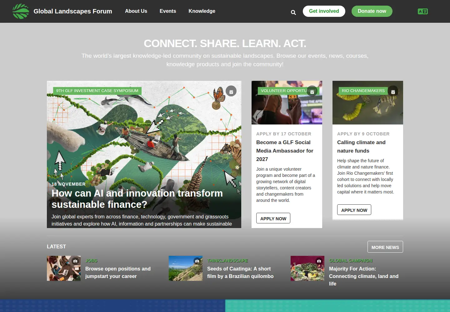The width and height of the screenshot is (450, 312).
Task: Click the Global Landscapes Forum leaf logo
Action: [x=21, y=11]
